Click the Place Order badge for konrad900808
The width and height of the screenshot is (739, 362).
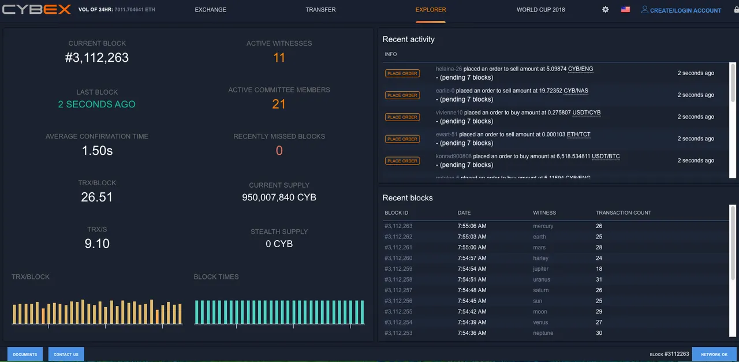402,161
